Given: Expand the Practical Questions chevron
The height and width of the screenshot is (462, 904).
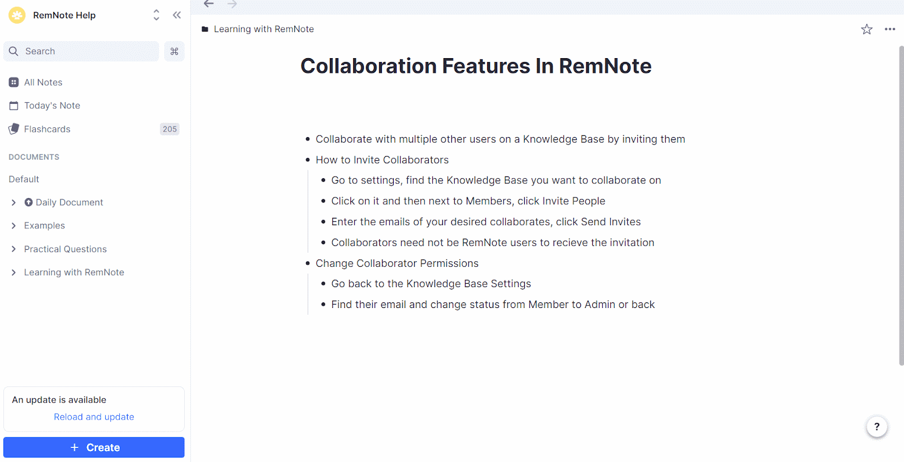Looking at the screenshot, I should pyautogui.click(x=14, y=249).
